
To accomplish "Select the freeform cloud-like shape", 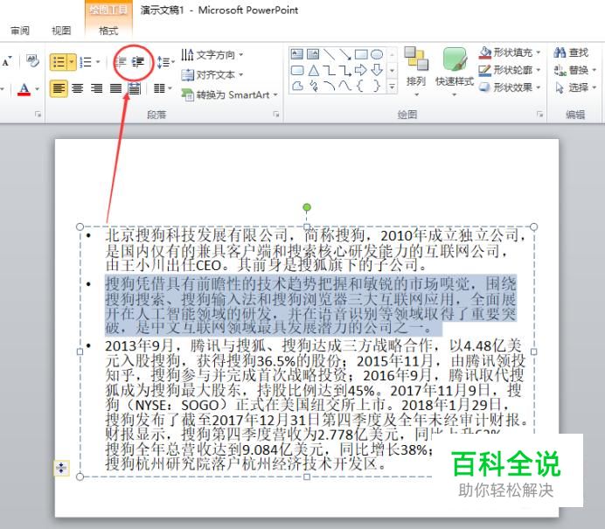I will 297,86.
